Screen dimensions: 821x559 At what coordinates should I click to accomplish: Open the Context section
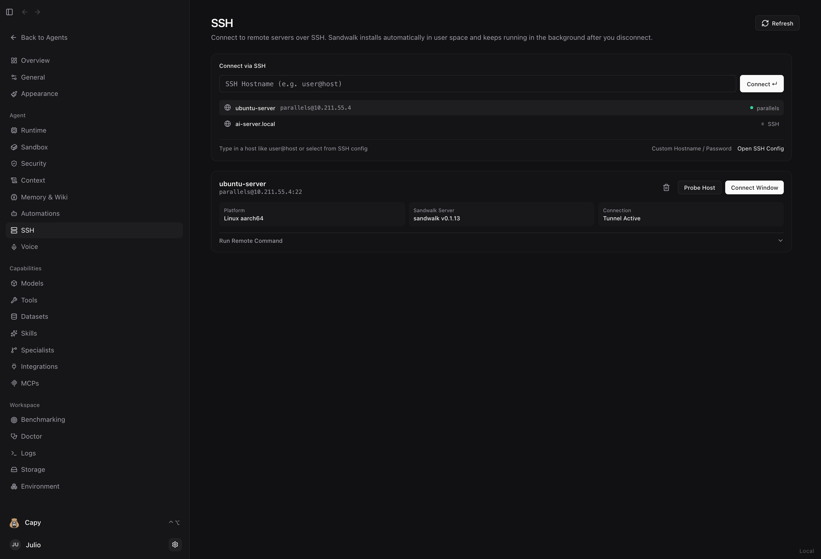tap(94, 180)
